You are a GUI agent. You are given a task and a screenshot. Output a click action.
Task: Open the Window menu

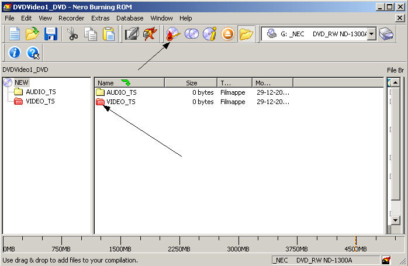[x=161, y=18]
